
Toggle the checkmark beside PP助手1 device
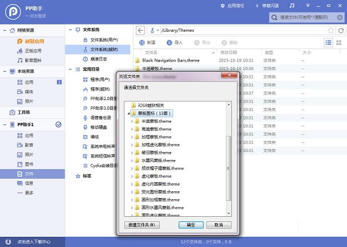(x=58, y=125)
